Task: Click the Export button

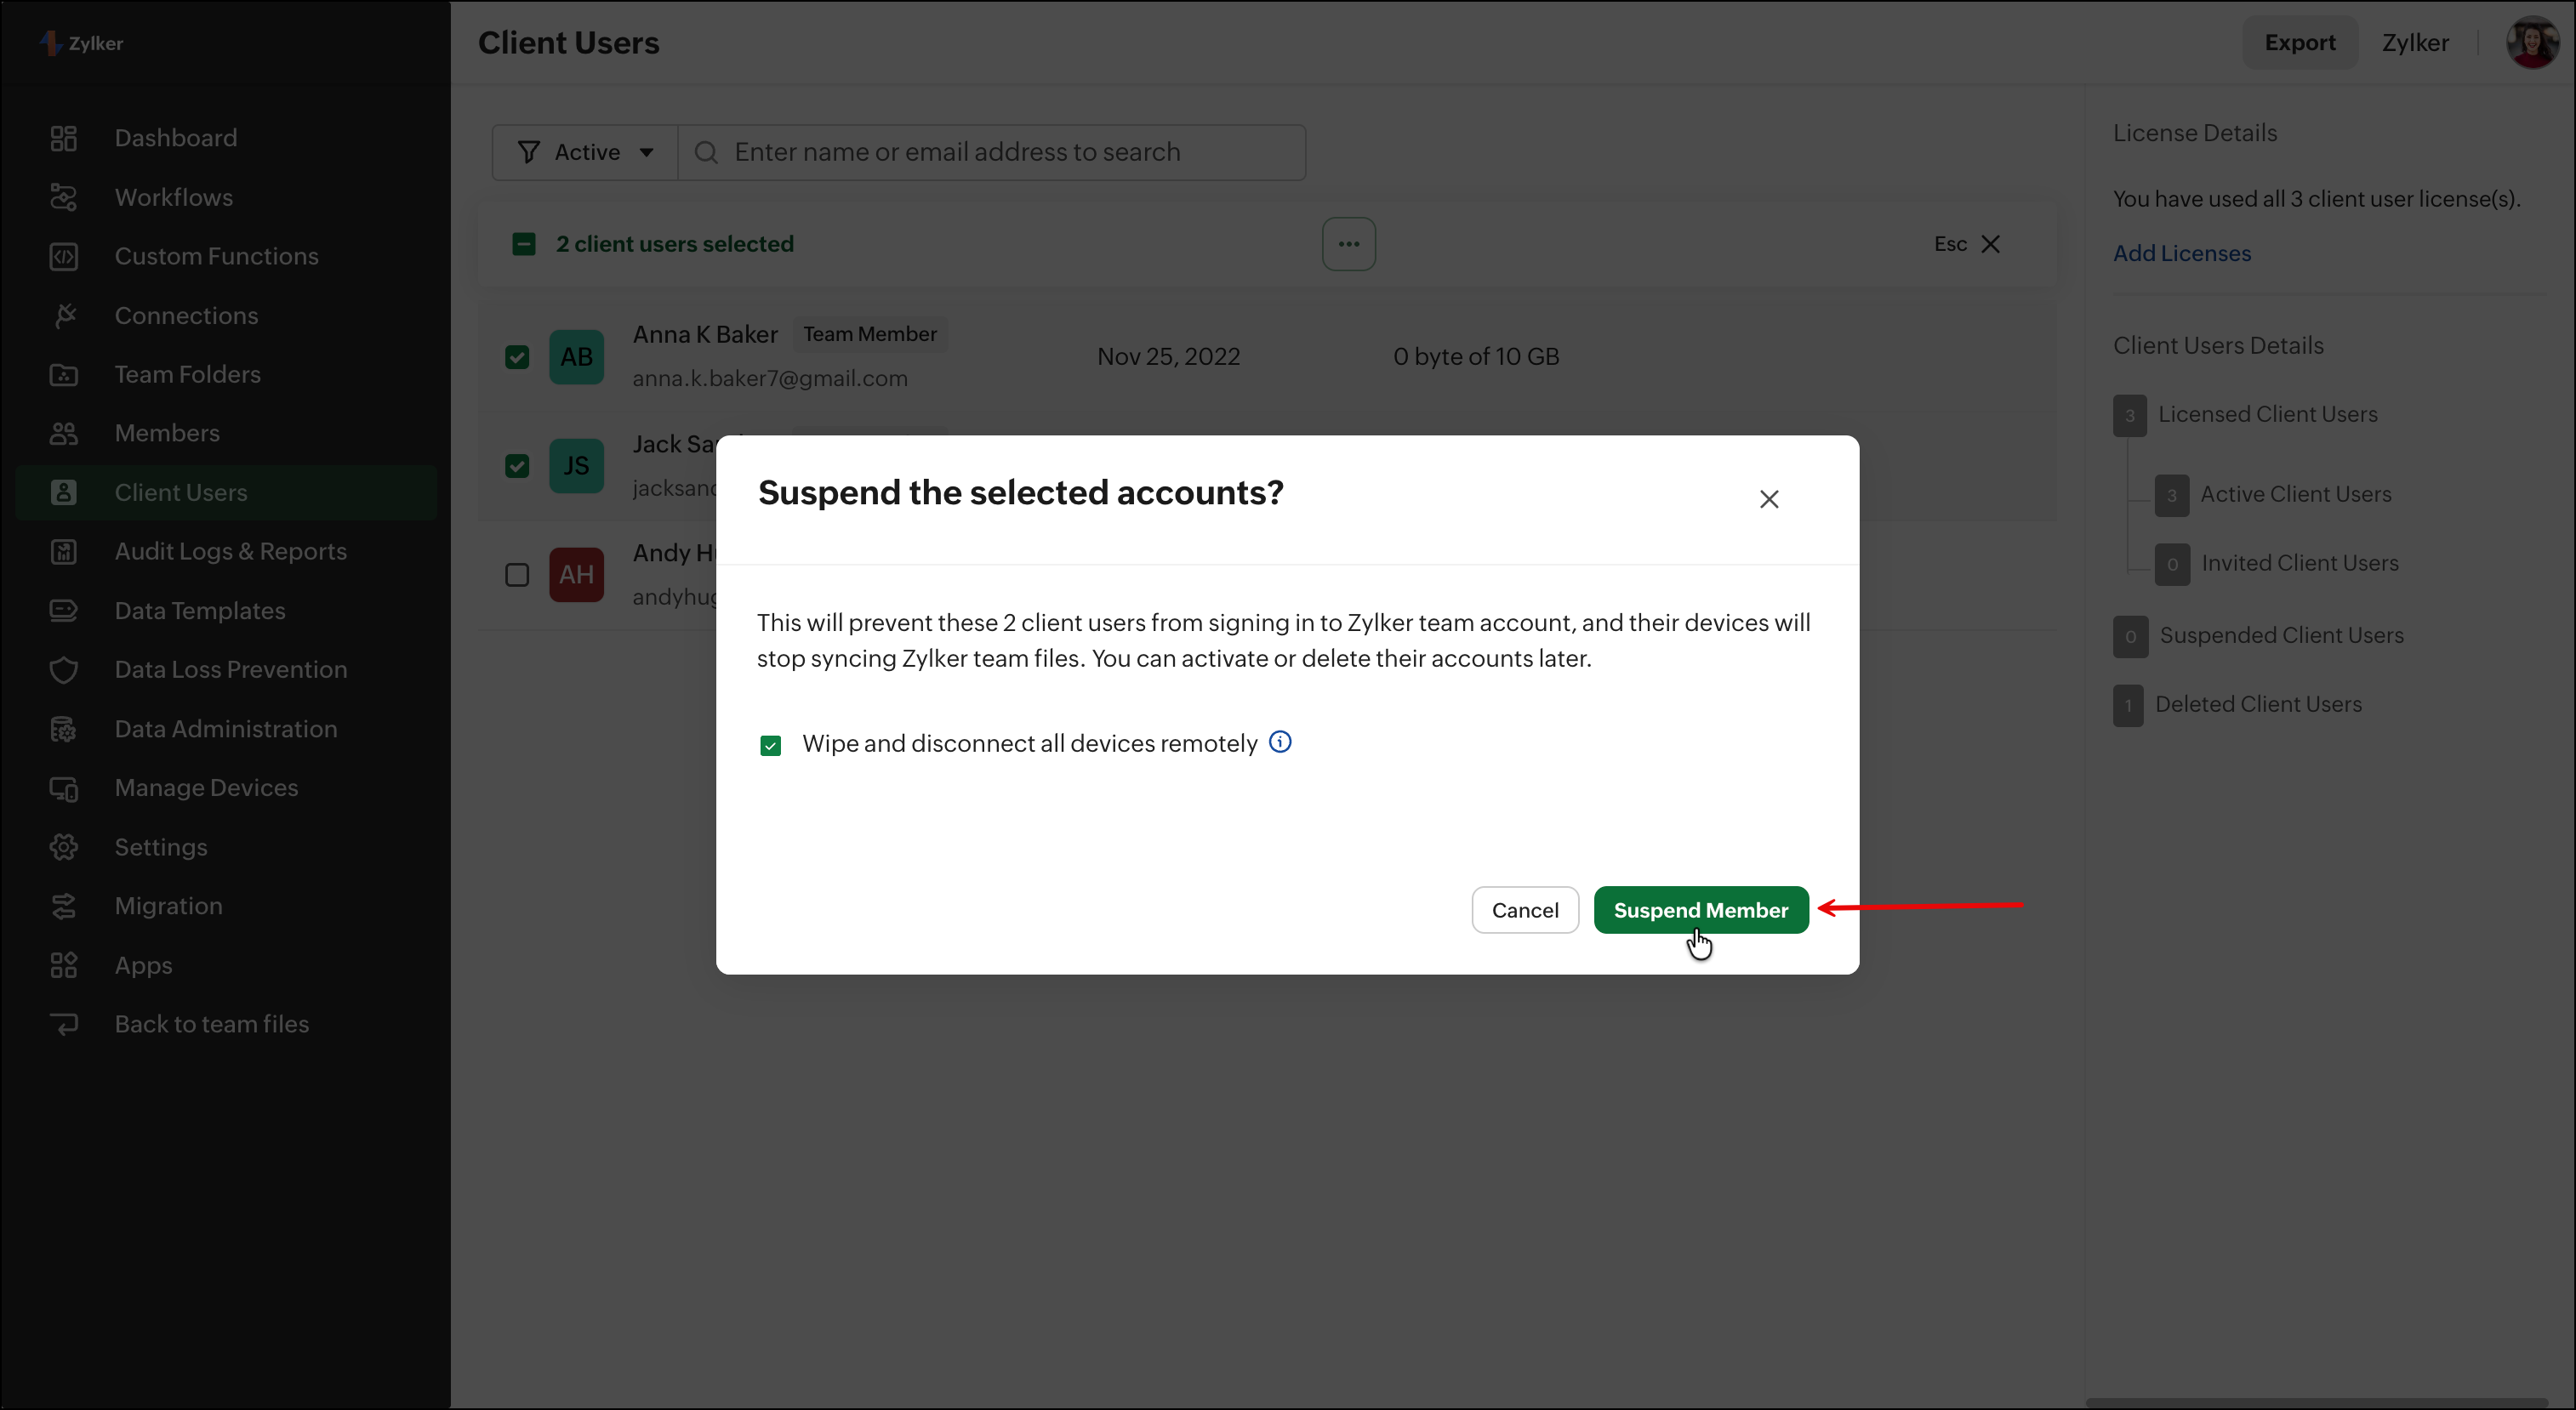Action: click(2300, 42)
